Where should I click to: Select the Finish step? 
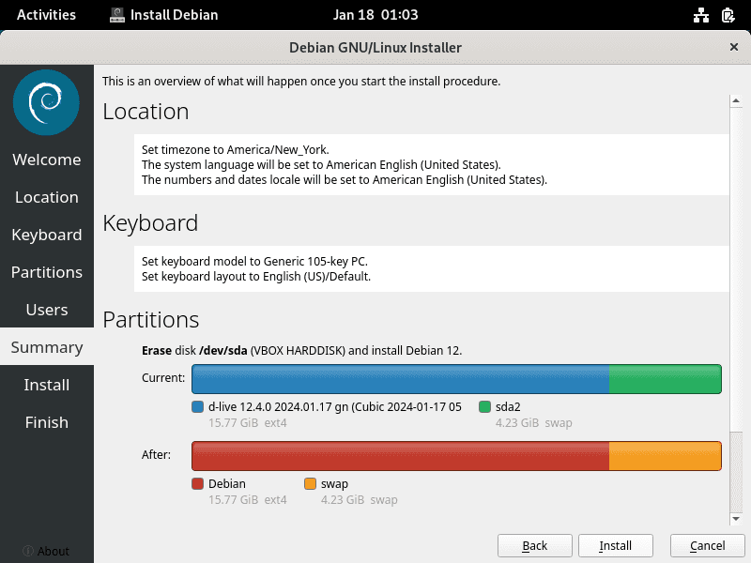[x=47, y=422]
